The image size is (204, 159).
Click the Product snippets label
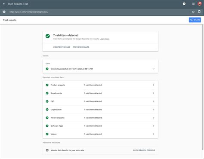click(58, 85)
